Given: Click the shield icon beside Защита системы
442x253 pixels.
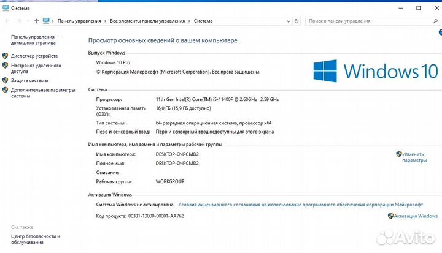Looking at the screenshot, I should click(x=5, y=80).
